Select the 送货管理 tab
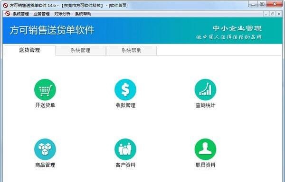This screenshot has height=182, width=285. tap(29, 50)
